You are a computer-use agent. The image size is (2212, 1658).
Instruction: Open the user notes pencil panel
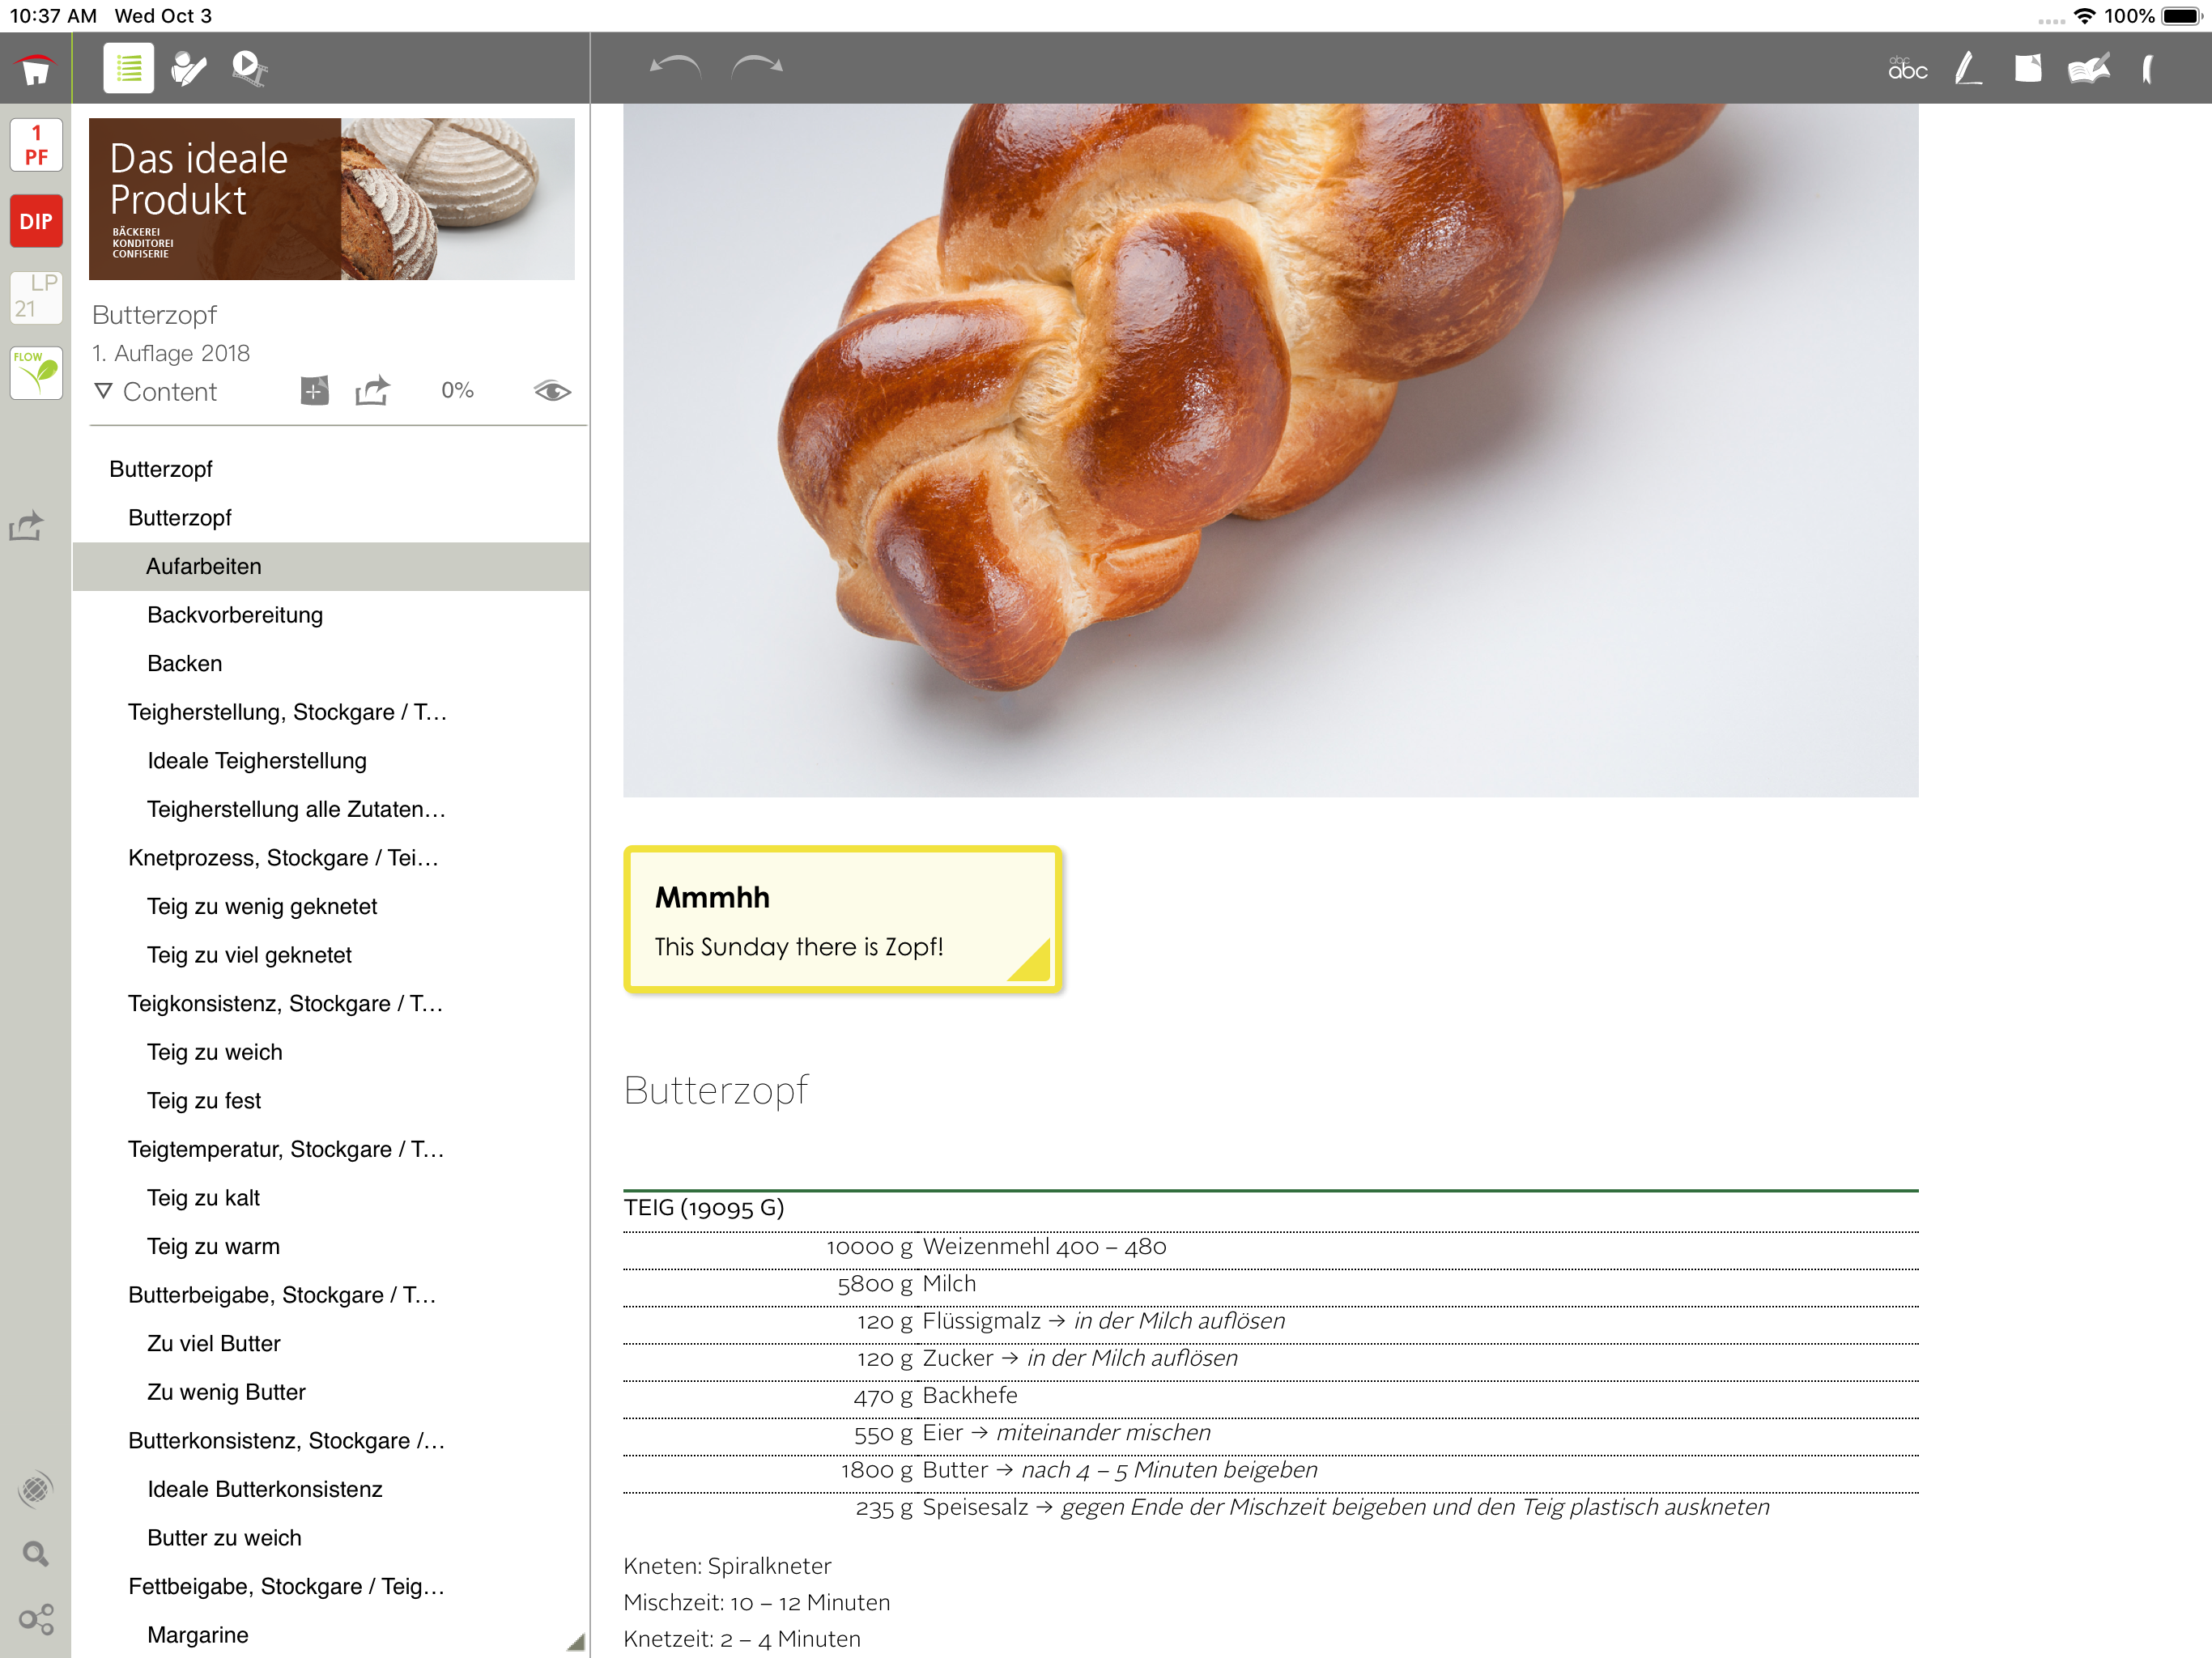188,68
